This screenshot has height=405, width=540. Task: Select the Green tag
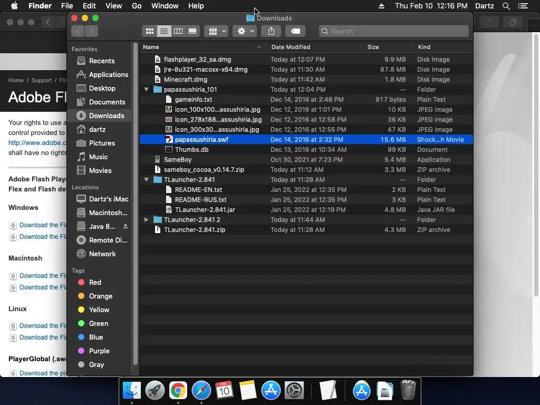coord(99,323)
